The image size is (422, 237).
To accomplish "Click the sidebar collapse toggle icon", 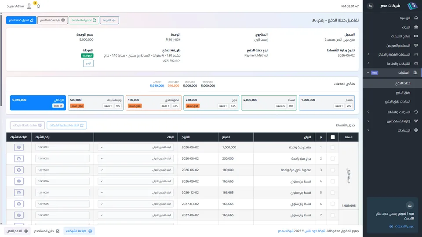I will pos(370,6).
